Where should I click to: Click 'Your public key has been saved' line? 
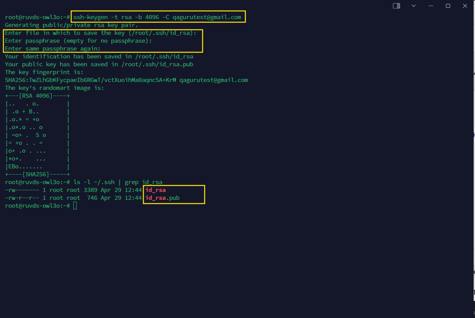99,64
